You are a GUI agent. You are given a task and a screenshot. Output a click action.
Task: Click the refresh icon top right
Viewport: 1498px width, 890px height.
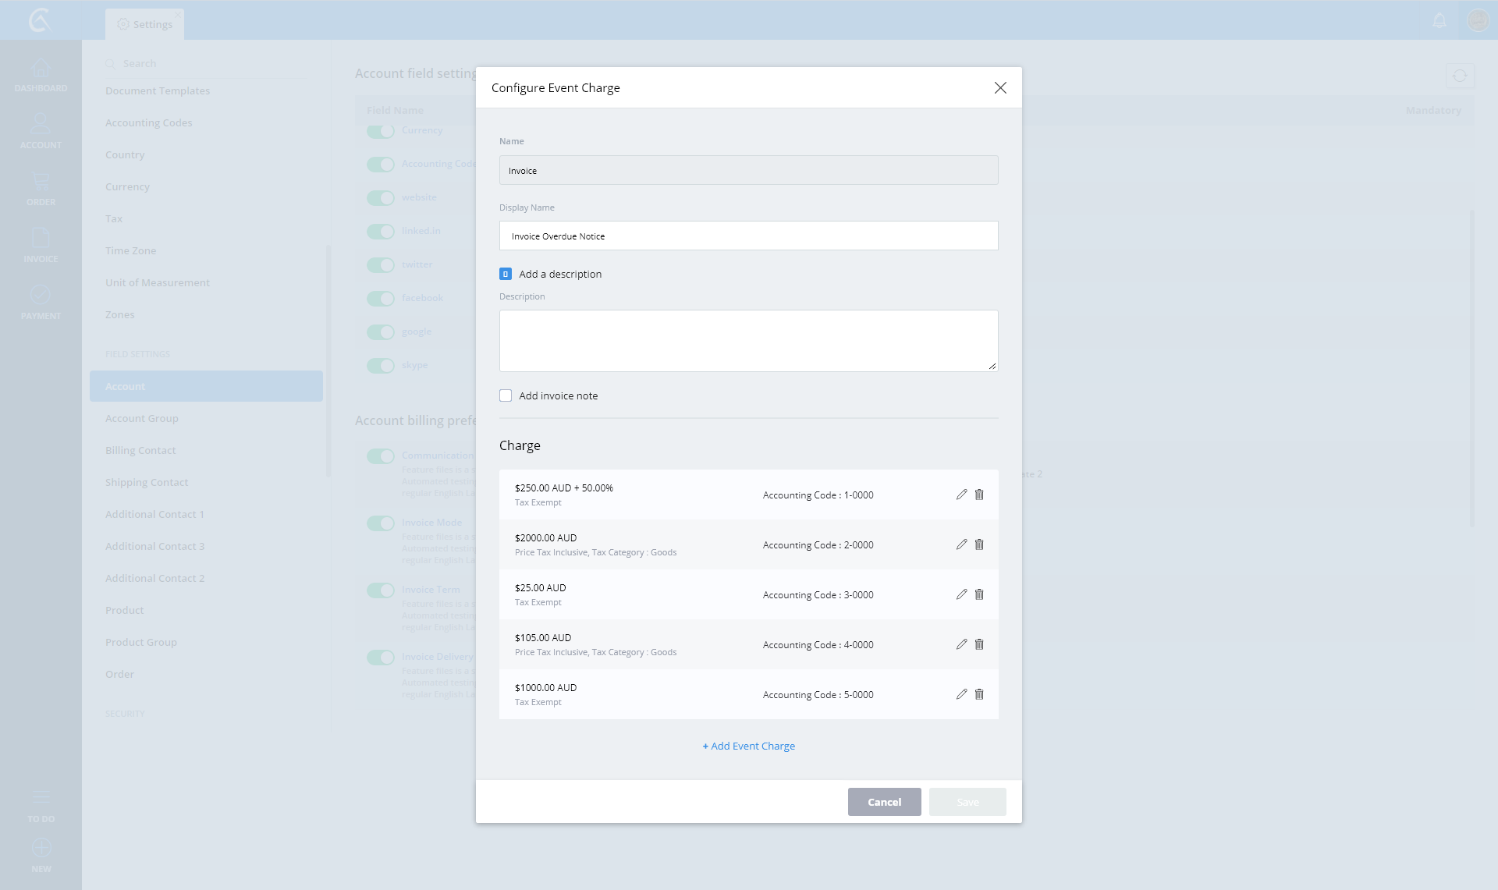click(x=1459, y=76)
